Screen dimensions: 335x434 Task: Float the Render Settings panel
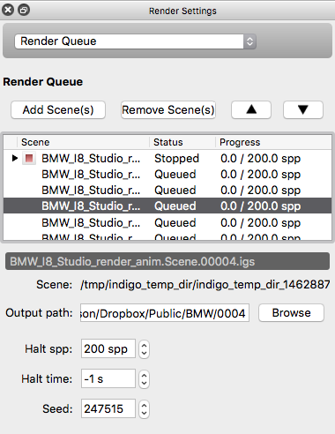pos(24,10)
